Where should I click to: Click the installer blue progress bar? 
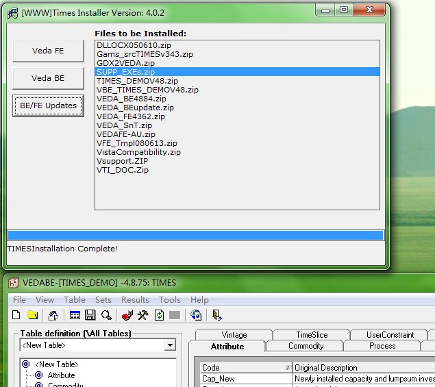[x=196, y=235]
